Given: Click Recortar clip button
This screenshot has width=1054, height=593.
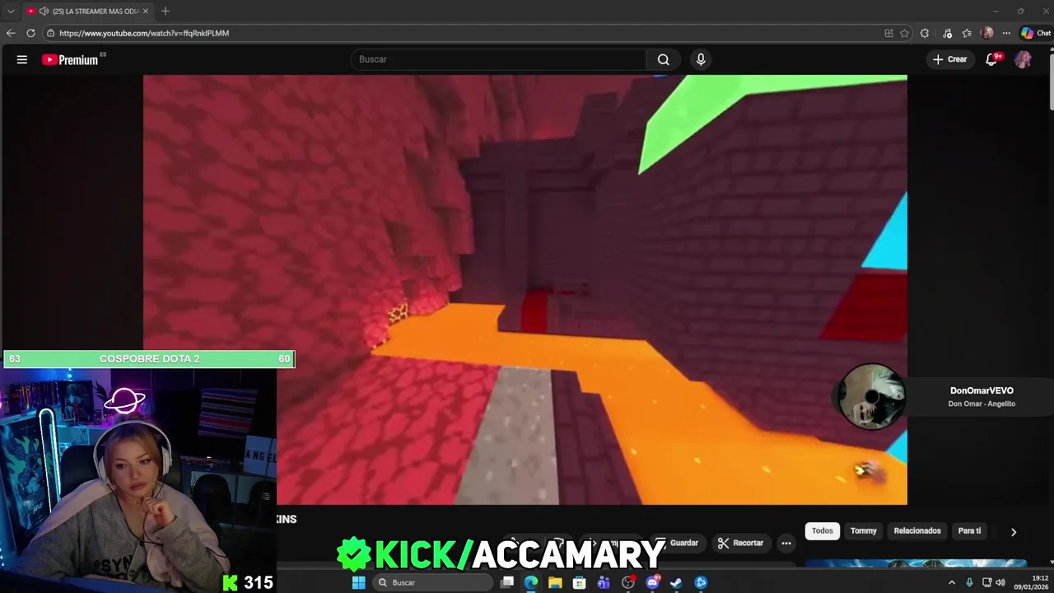Looking at the screenshot, I should tap(740, 543).
